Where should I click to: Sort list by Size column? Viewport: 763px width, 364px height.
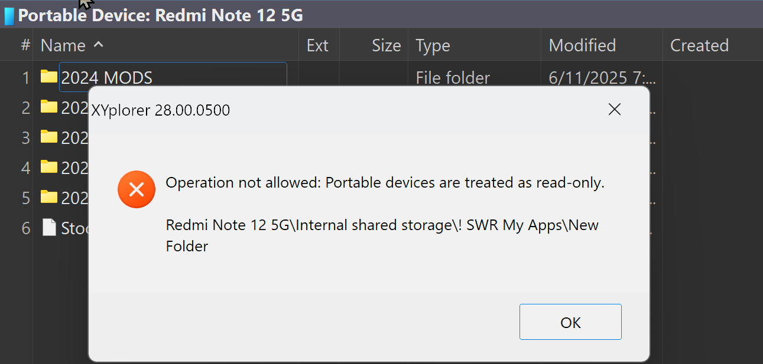[x=386, y=45]
